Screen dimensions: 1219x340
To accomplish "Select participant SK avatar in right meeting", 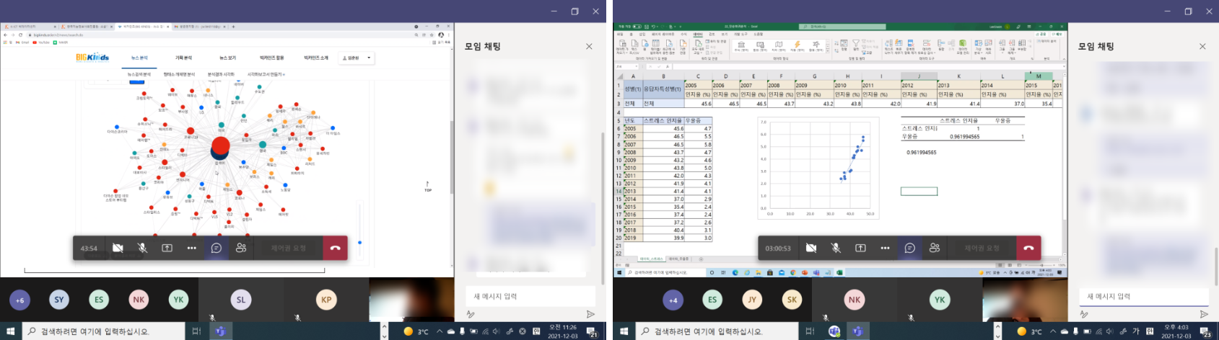I will pyautogui.click(x=792, y=300).
